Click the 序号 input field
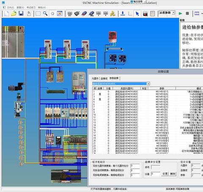The image size is (203, 192). [156, 167]
